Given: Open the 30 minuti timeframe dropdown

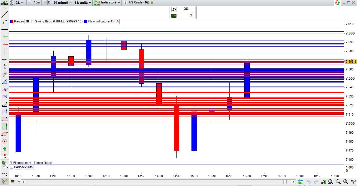Looking at the screenshot, I should click(x=63, y=3).
